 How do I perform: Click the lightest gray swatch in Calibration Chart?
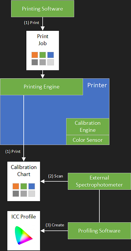pos(32,194)
